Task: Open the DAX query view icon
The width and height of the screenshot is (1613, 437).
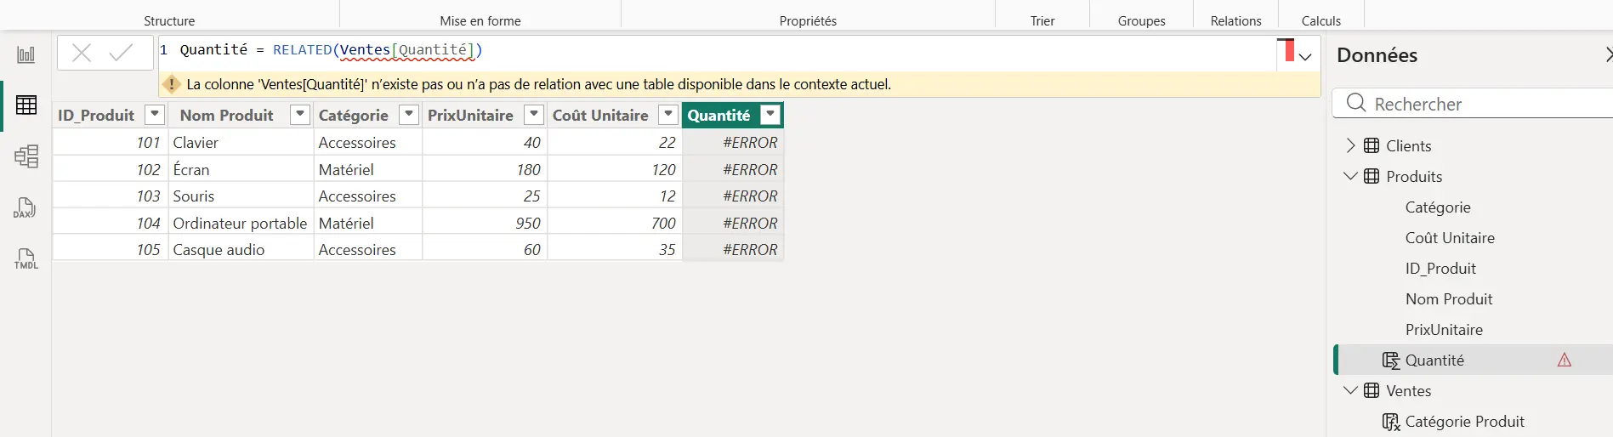Action: (25, 207)
